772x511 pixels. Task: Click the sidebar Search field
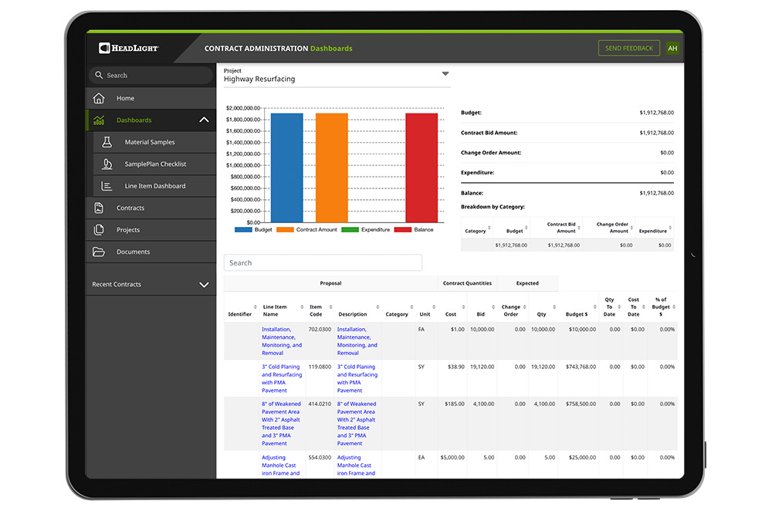click(151, 76)
